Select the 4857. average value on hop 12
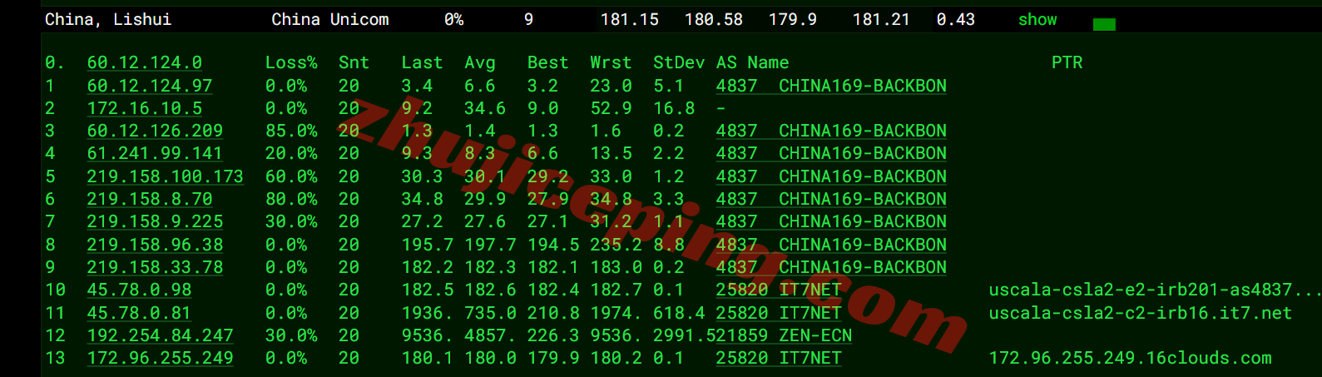The width and height of the screenshot is (1322, 377). tap(490, 335)
